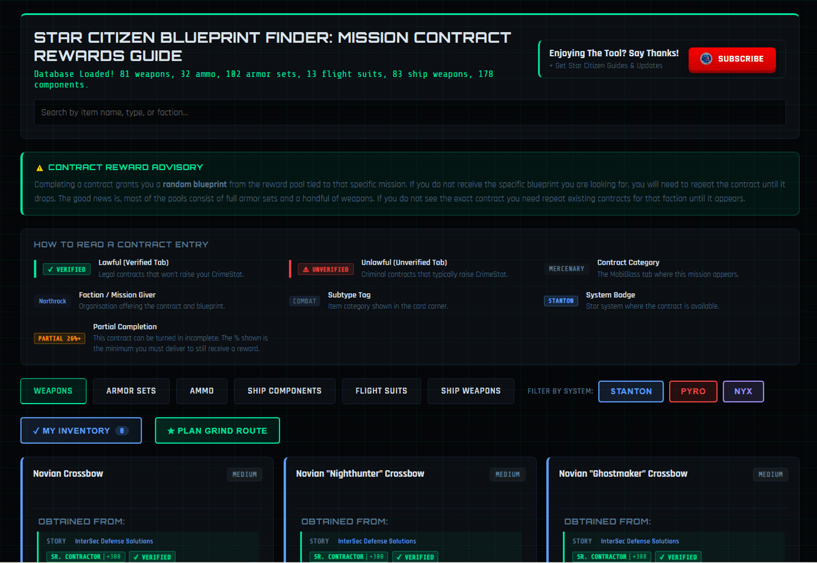Click the Stanton system legend badge

click(561, 301)
